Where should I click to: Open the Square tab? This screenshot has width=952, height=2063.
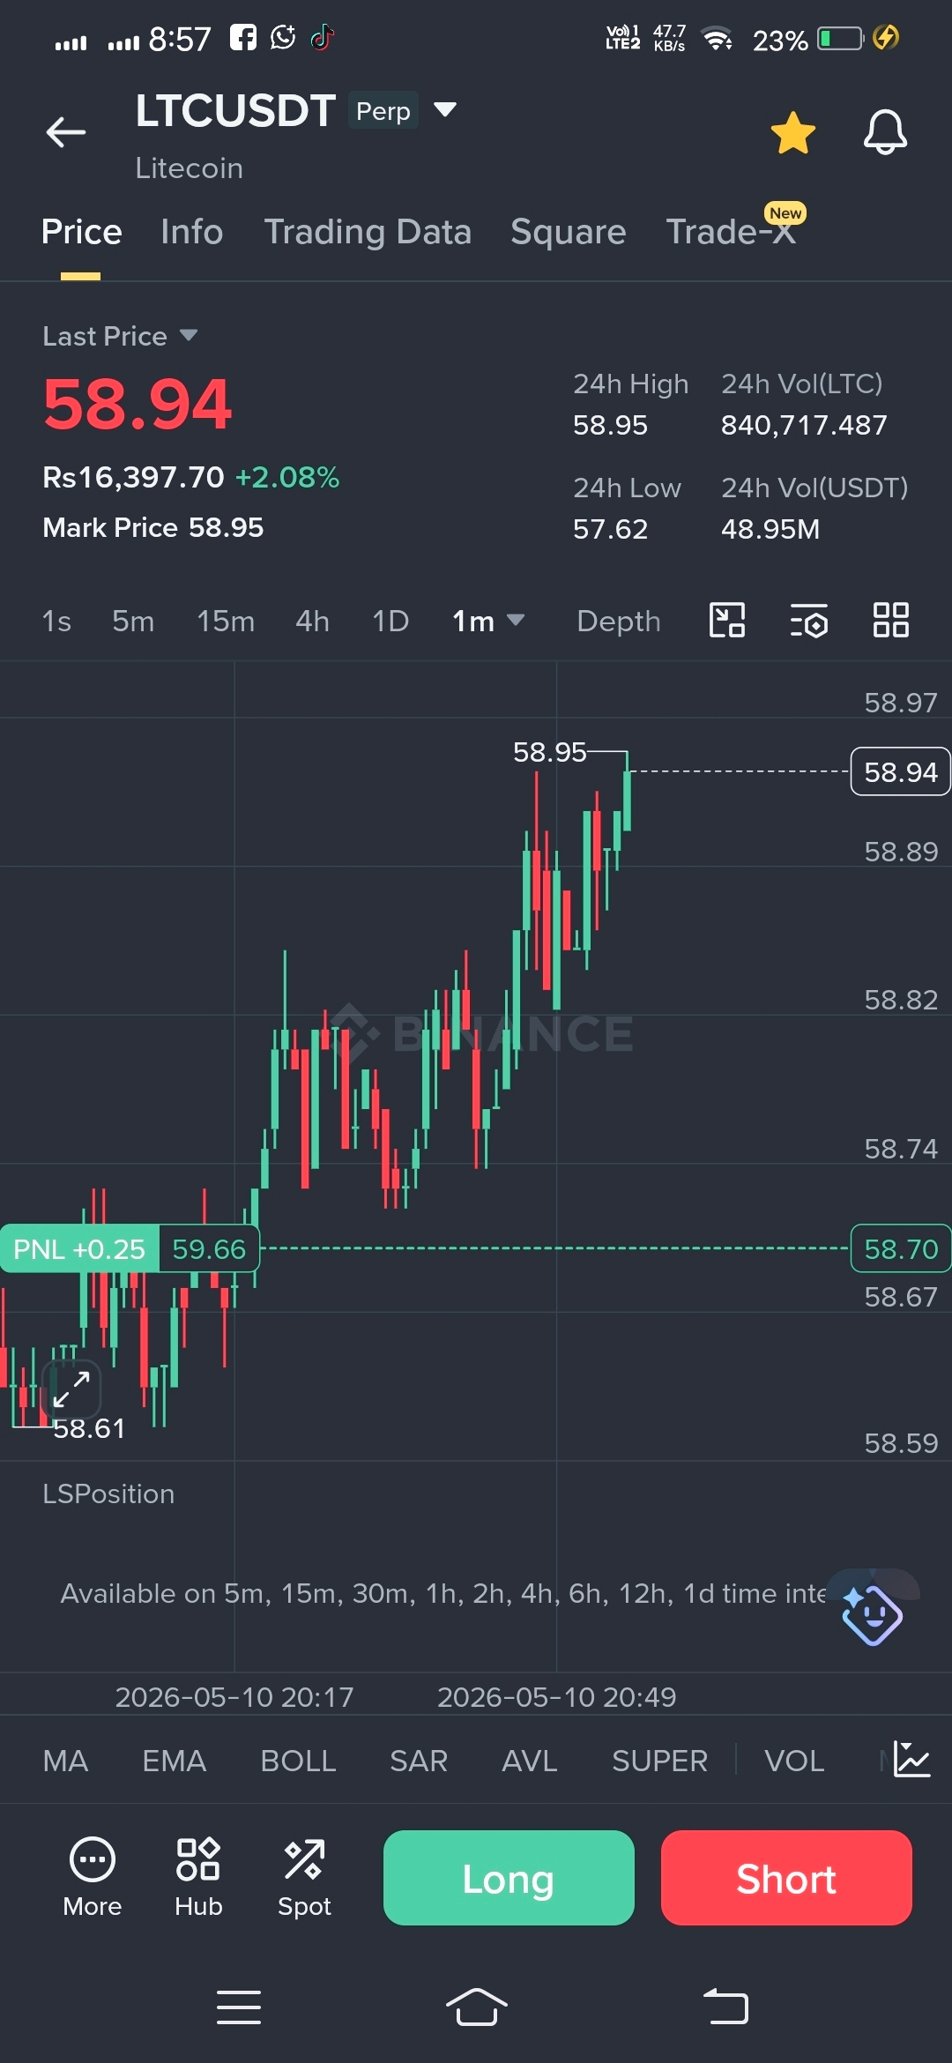click(568, 232)
